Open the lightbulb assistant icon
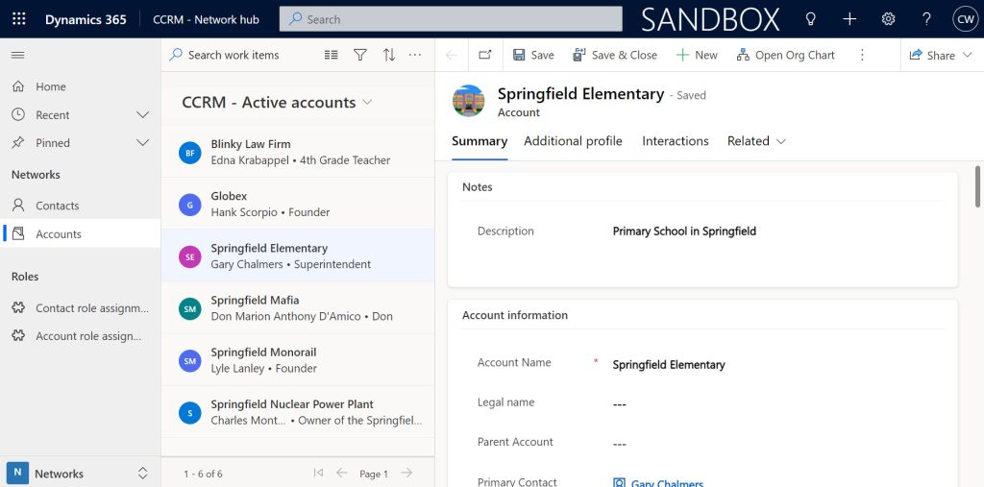984x487 pixels. point(810,19)
